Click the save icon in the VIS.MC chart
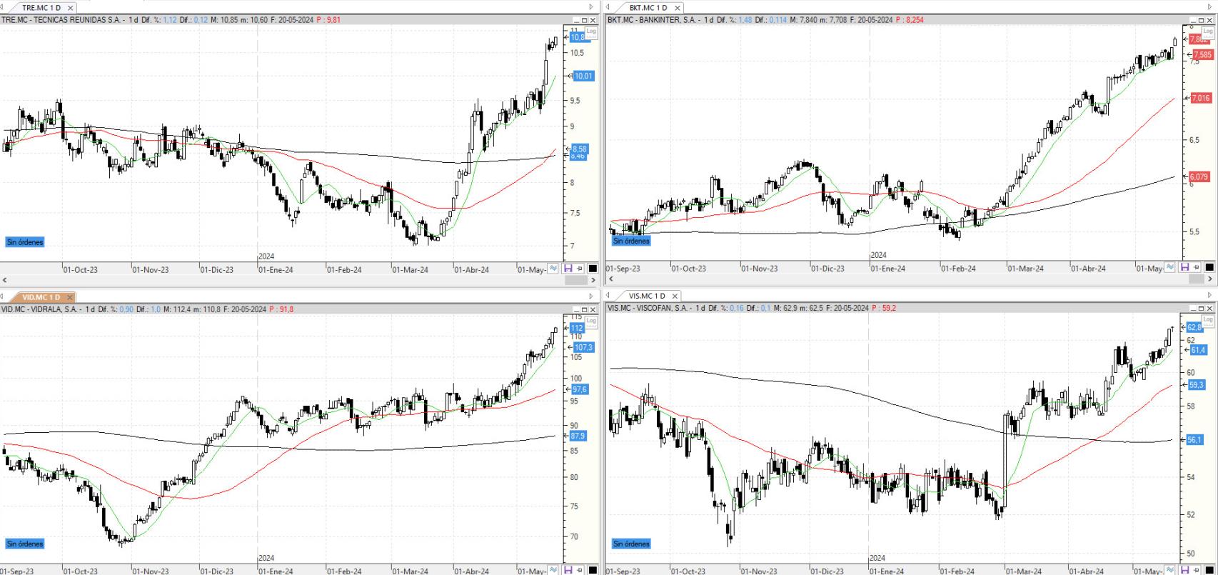This screenshot has width=1218, height=575. point(1184,570)
